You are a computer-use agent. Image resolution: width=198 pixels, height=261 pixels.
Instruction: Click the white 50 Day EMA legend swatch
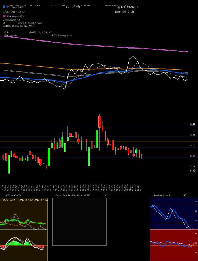point(4,11)
